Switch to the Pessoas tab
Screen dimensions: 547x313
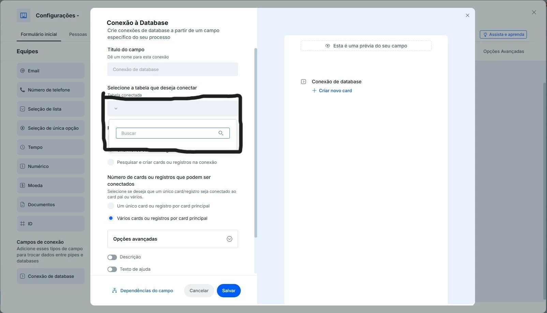coord(78,34)
